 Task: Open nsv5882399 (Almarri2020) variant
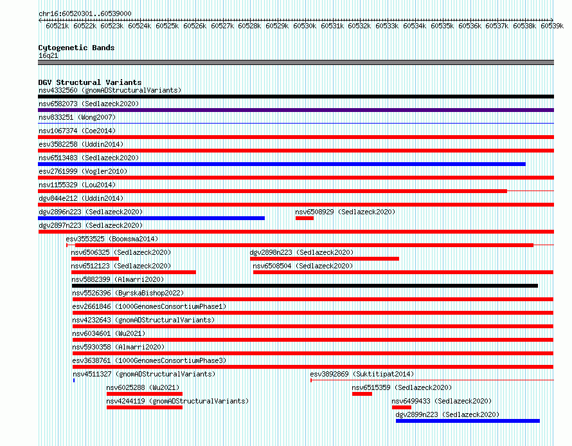[x=118, y=279]
